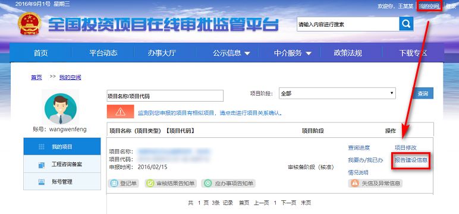Go to the 办事大厅 nav tab
459x214 pixels.
tap(162, 53)
